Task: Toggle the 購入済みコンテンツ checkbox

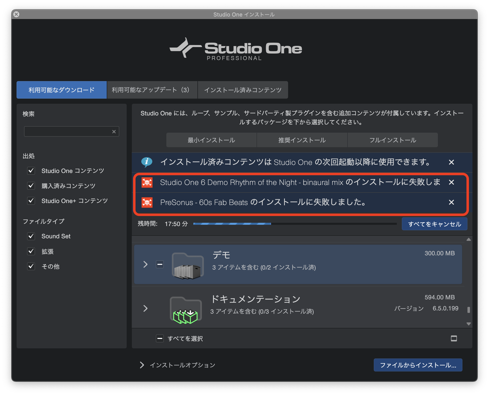Action: [x=31, y=186]
